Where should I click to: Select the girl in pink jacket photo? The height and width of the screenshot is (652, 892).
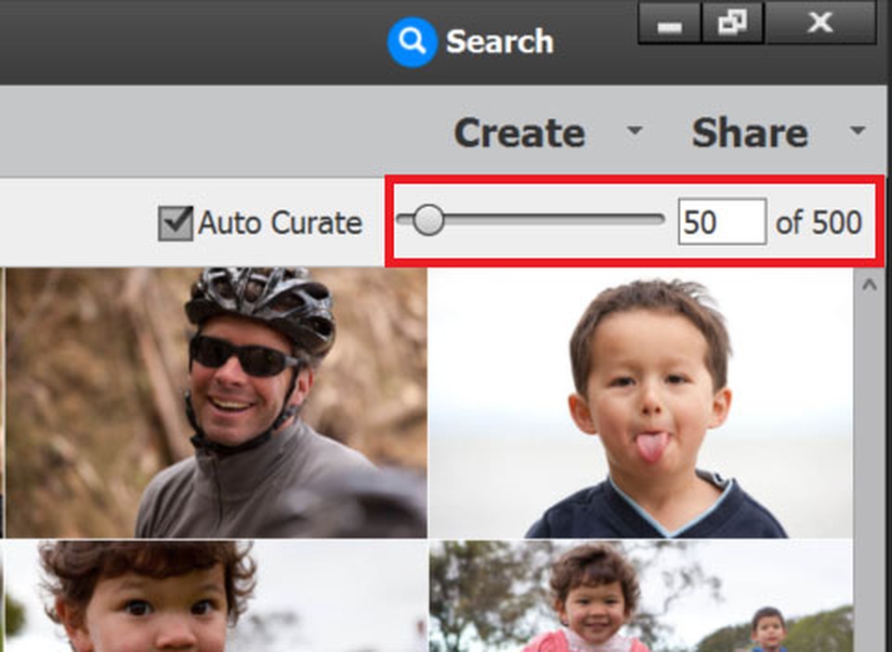point(640,596)
